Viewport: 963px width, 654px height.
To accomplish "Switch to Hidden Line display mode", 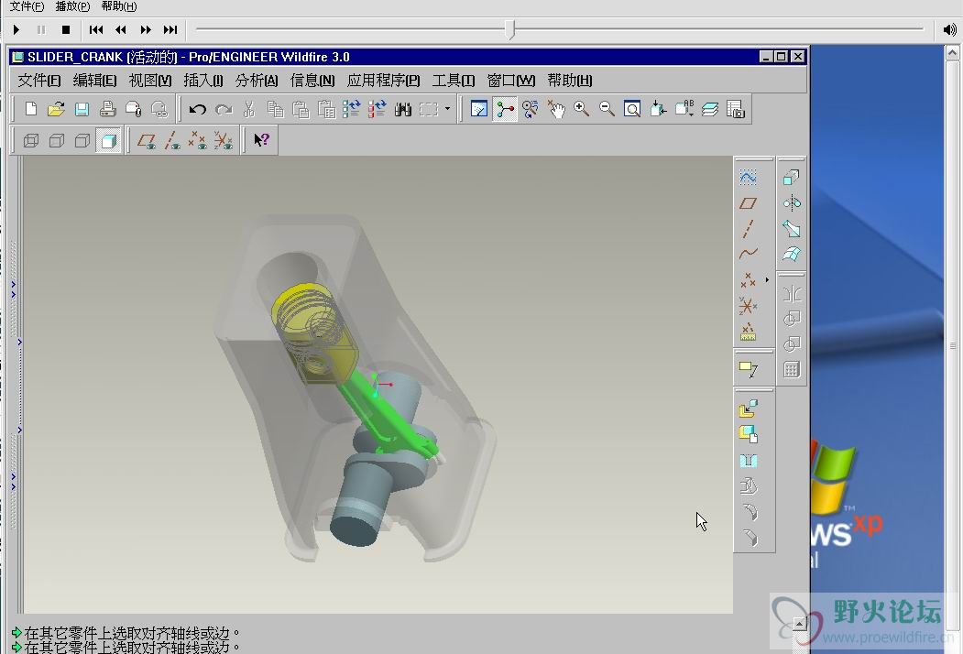I will (x=57, y=141).
